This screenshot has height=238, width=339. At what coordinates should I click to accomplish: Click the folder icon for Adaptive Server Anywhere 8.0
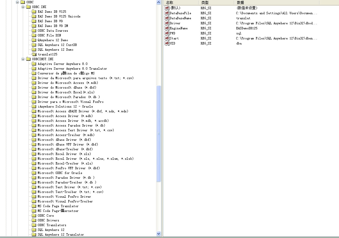(34, 64)
